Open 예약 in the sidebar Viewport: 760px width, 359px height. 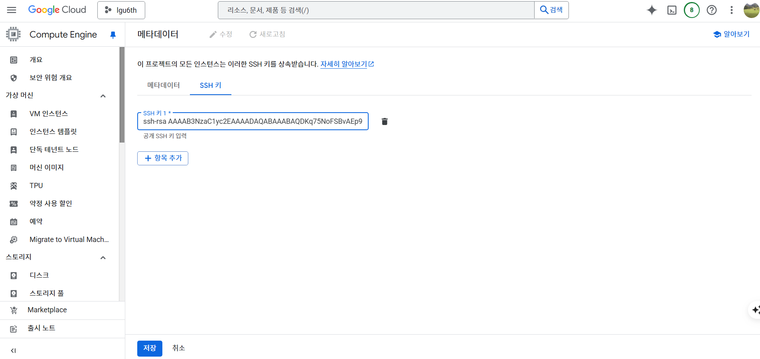point(60,222)
